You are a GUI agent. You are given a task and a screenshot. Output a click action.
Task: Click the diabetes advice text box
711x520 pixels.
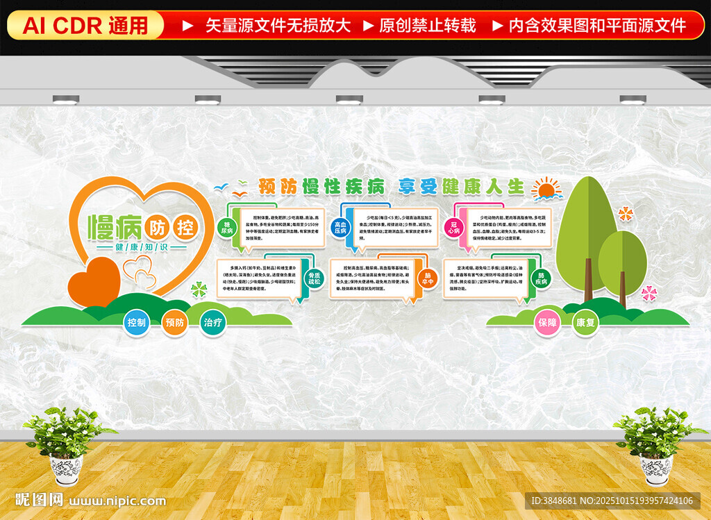[x=282, y=228]
